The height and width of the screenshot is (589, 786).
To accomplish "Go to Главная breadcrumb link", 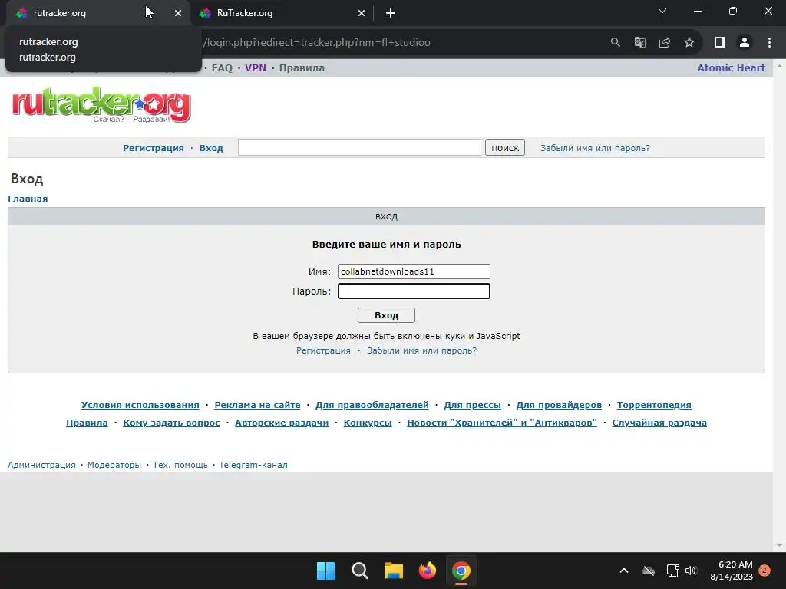I will (x=28, y=199).
